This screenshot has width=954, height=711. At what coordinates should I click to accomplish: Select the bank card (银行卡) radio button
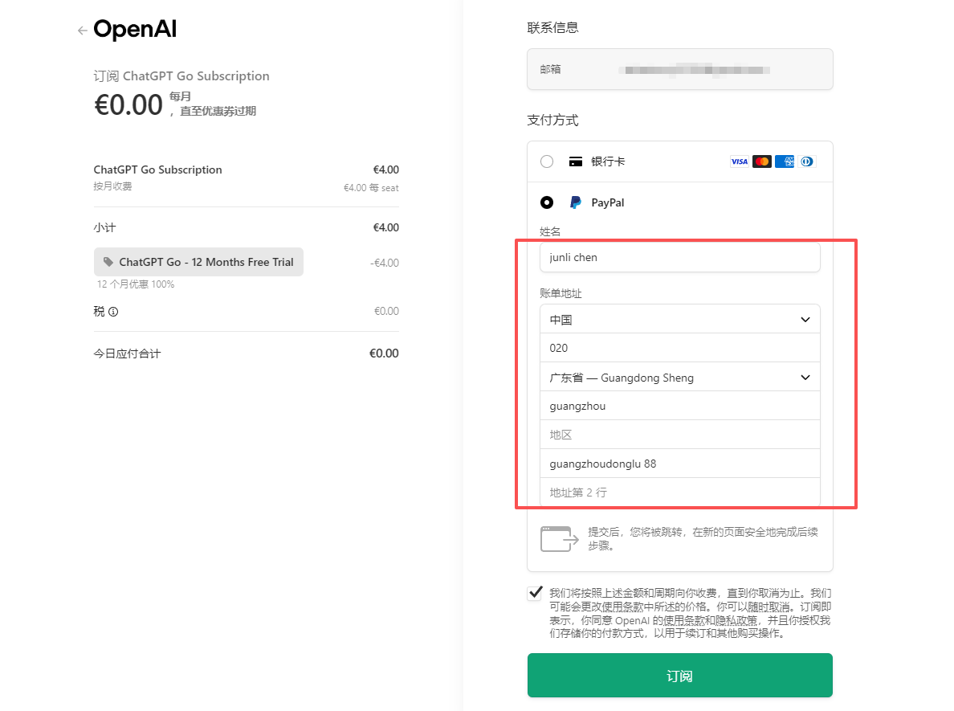click(547, 161)
